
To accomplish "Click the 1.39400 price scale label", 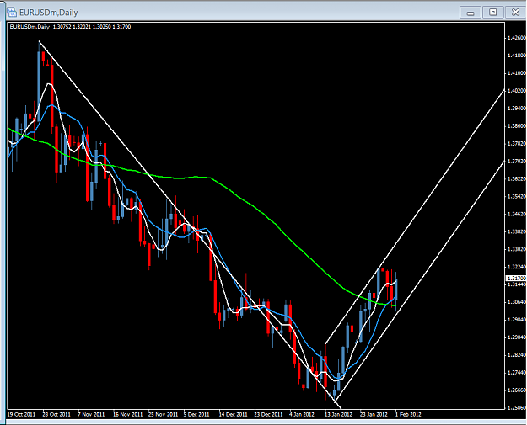I will [x=517, y=109].
